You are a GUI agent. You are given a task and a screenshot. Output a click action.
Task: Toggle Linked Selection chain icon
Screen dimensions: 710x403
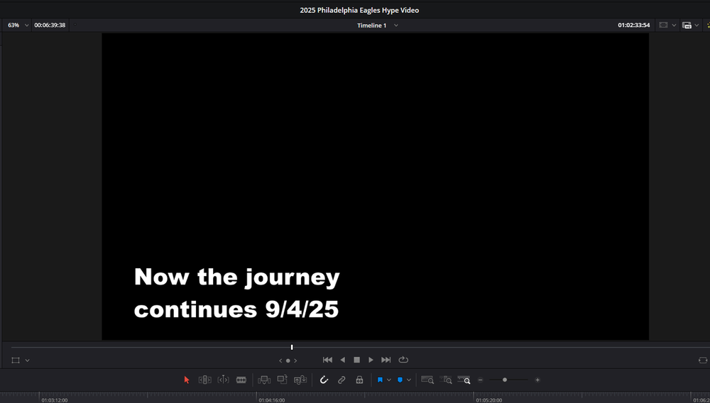[x=342, y=380]
